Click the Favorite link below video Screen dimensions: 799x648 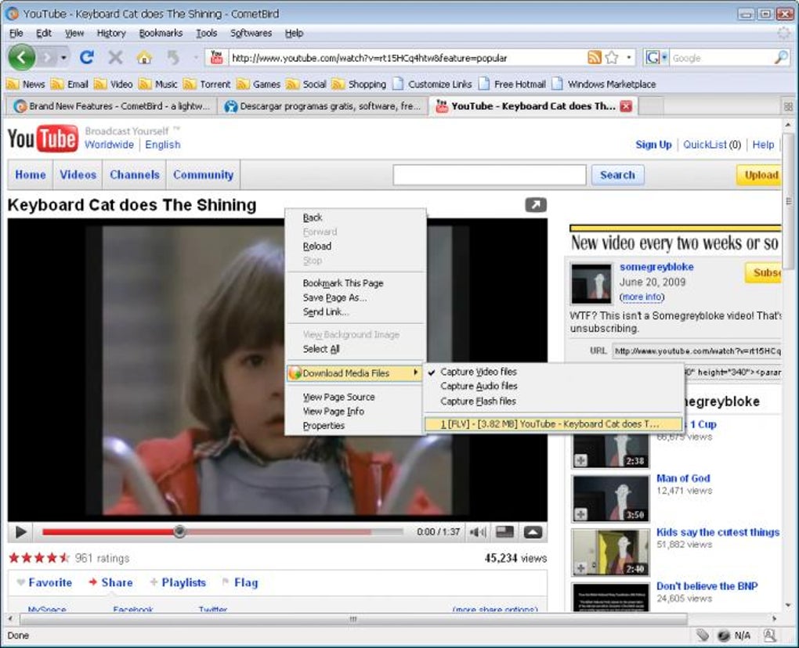pyautogui.click(x=45, y=582)
